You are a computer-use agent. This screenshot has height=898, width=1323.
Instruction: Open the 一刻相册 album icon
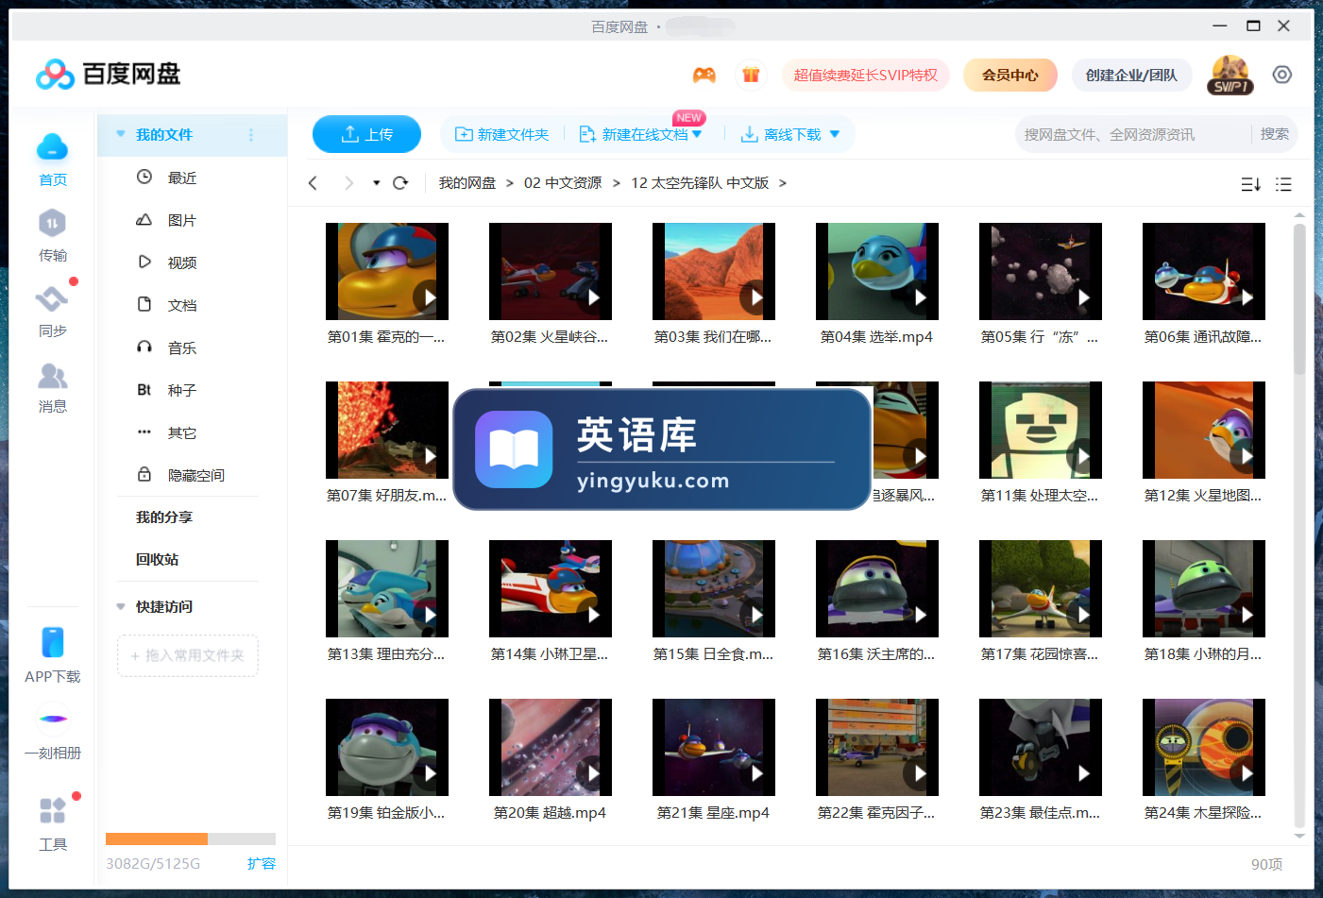53,719
